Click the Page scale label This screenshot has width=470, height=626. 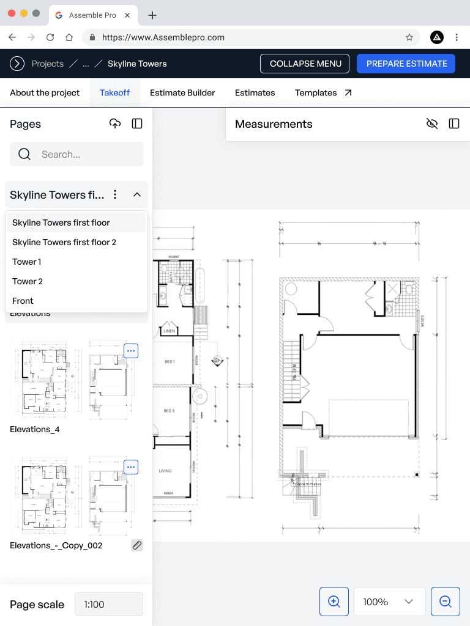coord(37,605)
